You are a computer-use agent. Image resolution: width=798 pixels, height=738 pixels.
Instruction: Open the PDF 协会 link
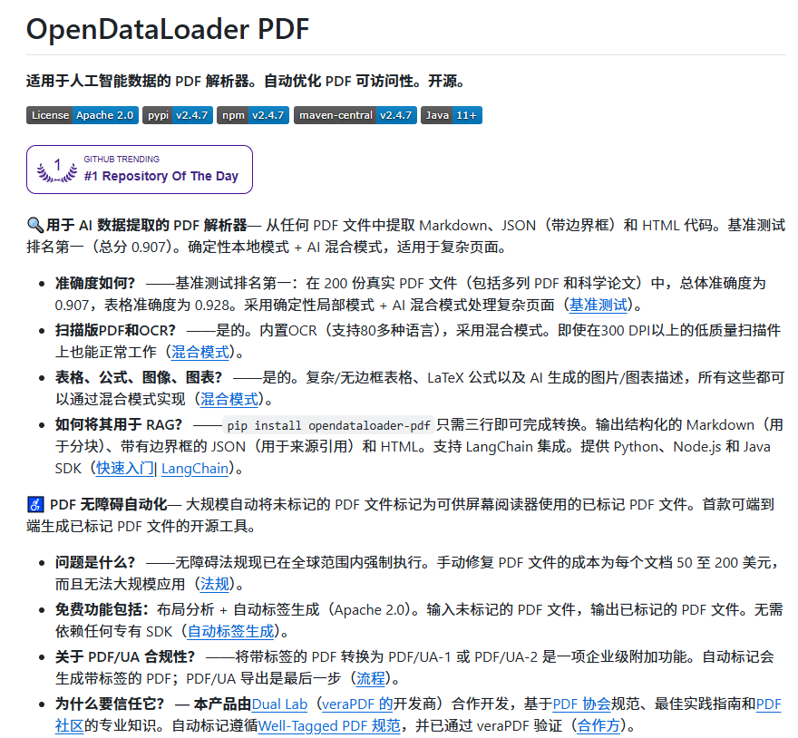point(581,704)
